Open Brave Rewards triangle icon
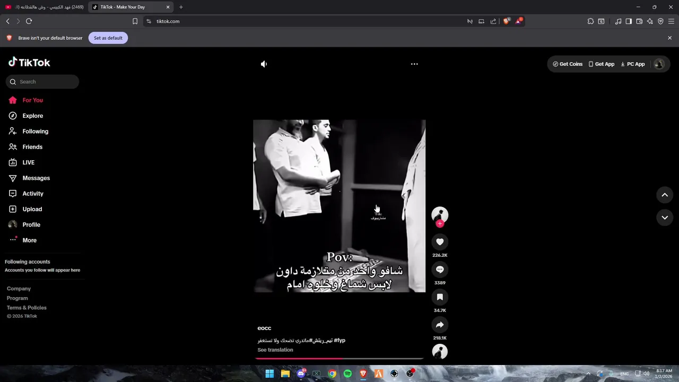 519,21
